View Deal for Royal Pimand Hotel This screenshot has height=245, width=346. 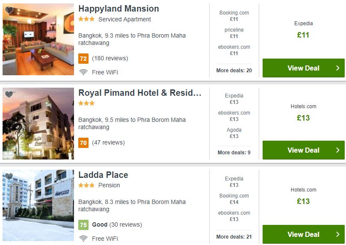pos(303,150)
